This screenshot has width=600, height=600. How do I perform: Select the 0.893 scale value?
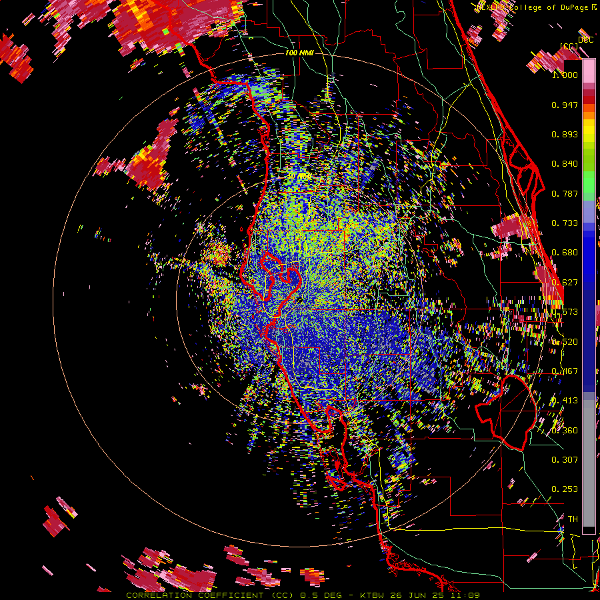565,134
